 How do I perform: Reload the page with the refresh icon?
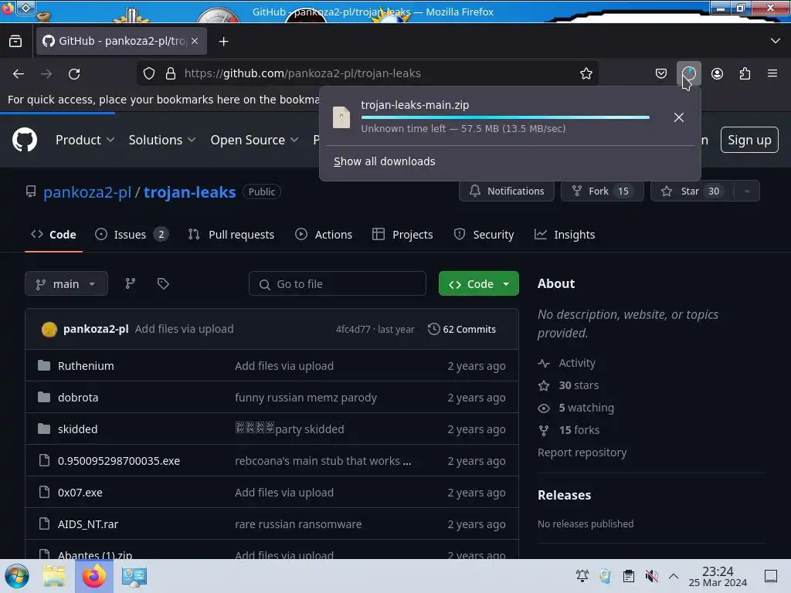(74, 73)
